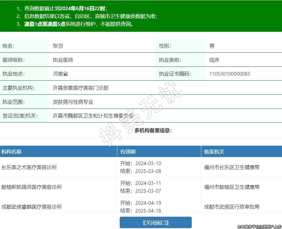Viewport: 282px width, 229px height.
Task: Select the 长乐美之术医疗美容诊所 row name
Action: (x=29, y=167)
